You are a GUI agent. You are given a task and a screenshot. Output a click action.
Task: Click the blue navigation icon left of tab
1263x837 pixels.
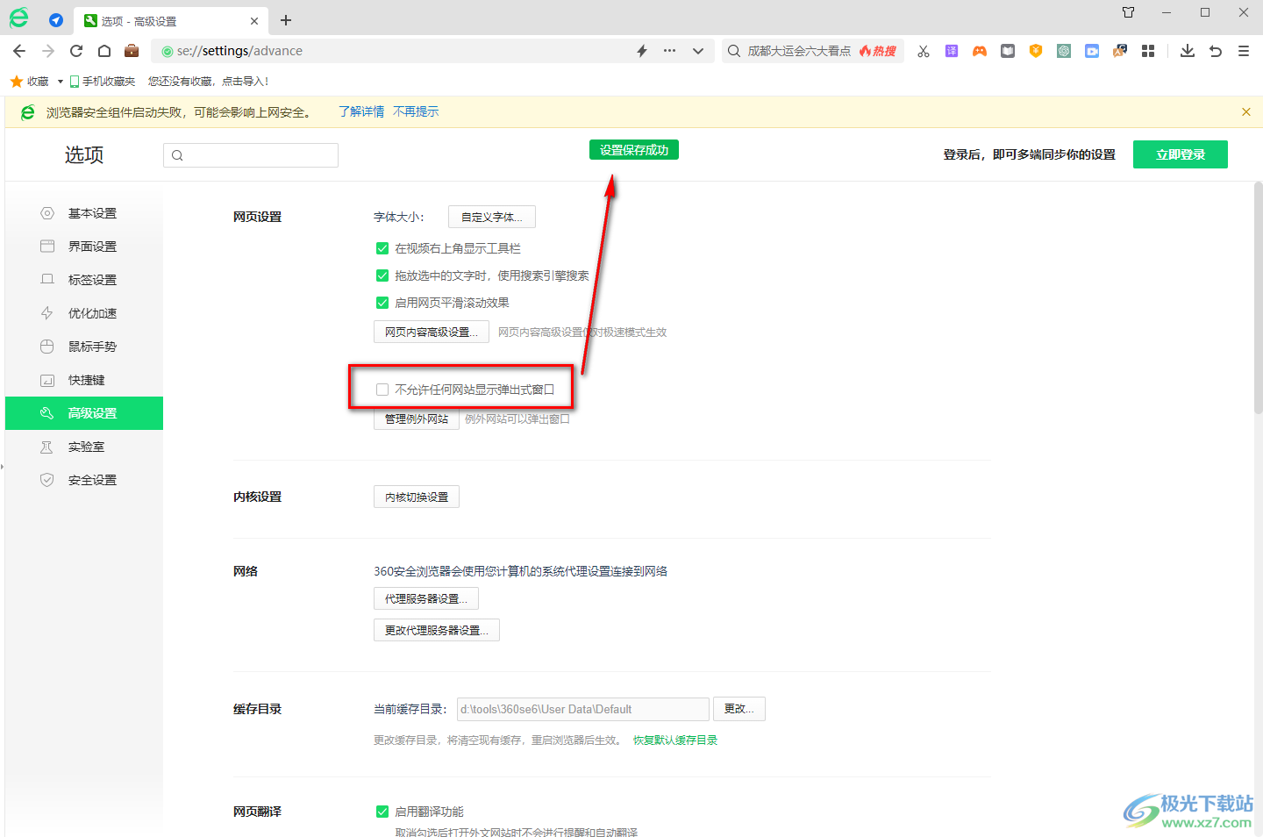56,20
